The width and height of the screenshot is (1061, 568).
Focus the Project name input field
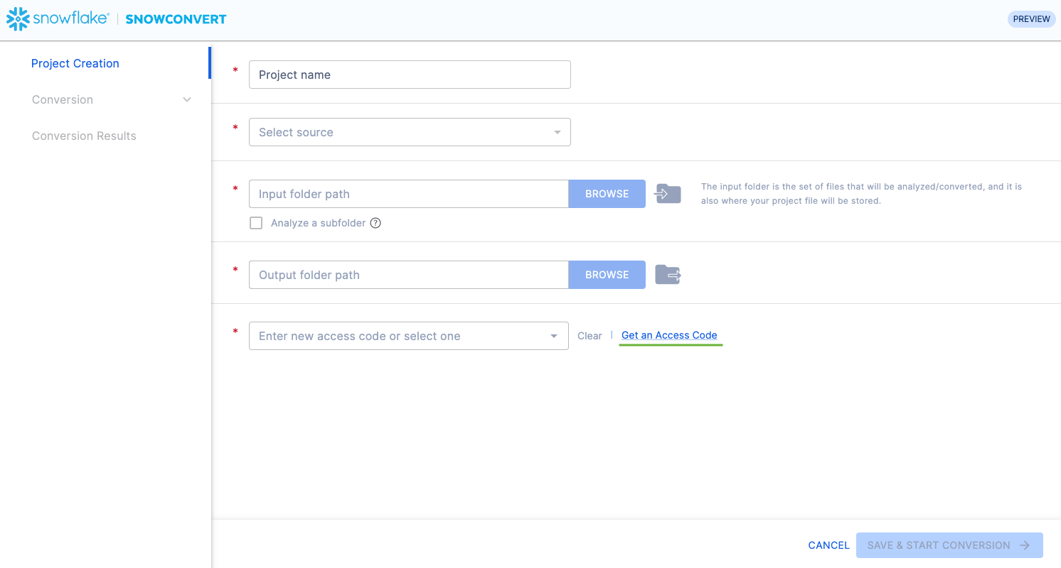pos(410,75)
